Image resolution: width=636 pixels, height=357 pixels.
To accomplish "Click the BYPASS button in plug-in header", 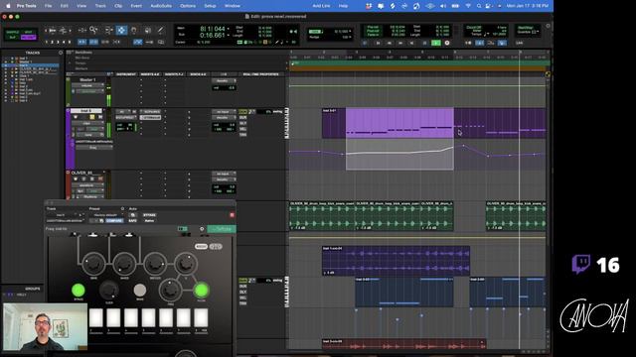I will click(x=149, y=215).
